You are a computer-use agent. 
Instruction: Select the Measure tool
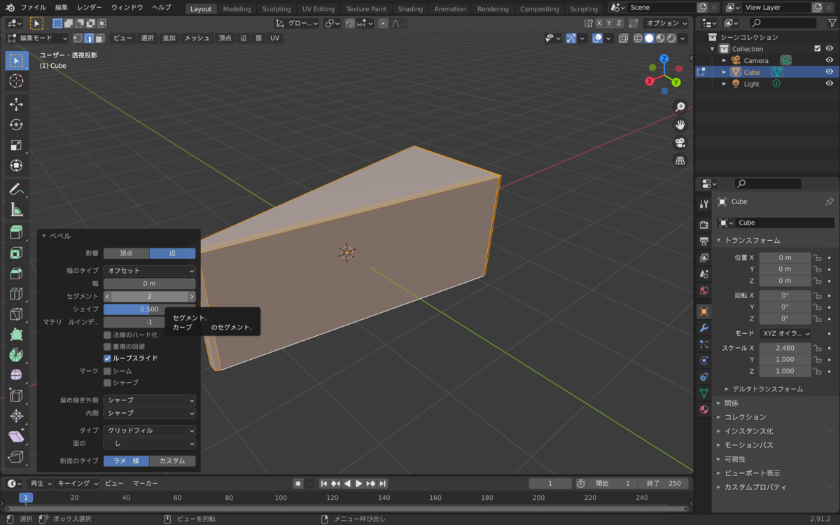click(16, 209)
